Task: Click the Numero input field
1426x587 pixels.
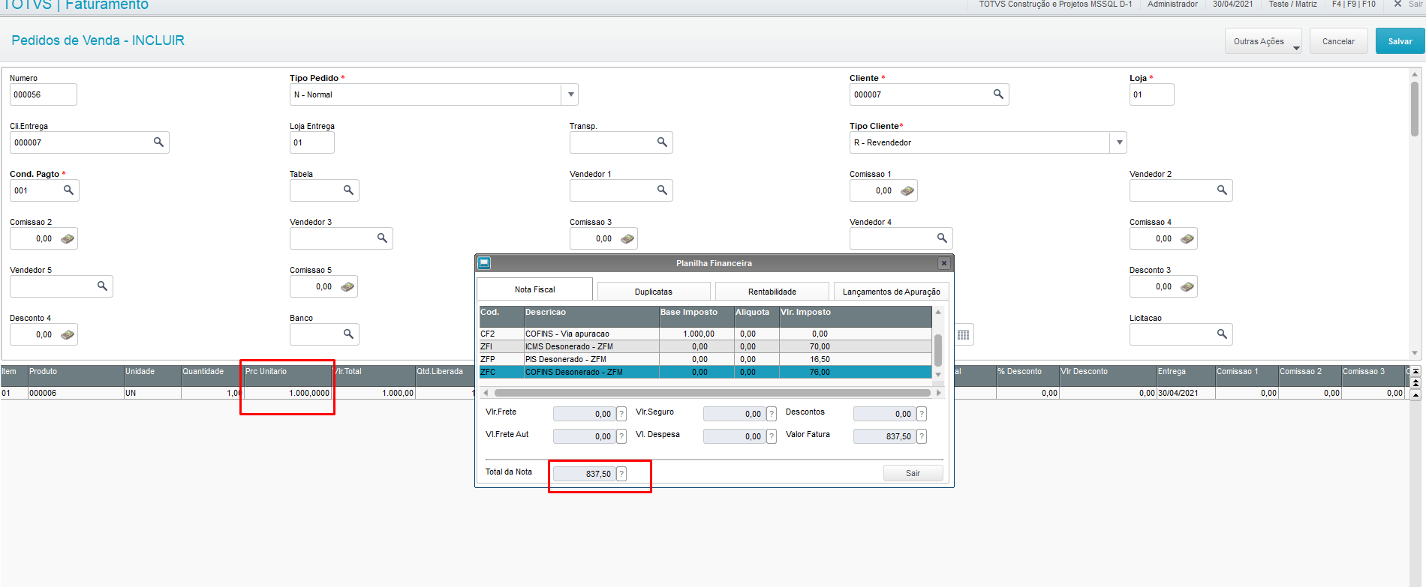Action: (44, 94)
